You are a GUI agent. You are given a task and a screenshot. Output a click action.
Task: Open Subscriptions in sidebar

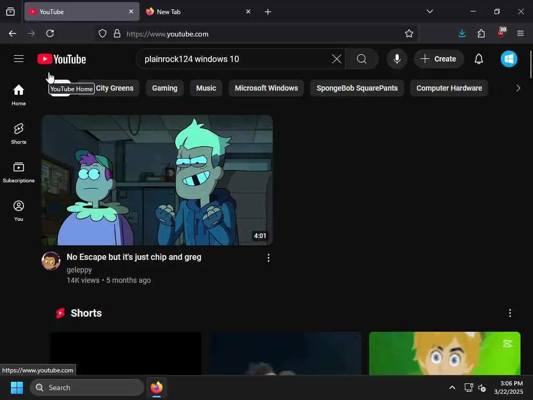click(19, 172)
